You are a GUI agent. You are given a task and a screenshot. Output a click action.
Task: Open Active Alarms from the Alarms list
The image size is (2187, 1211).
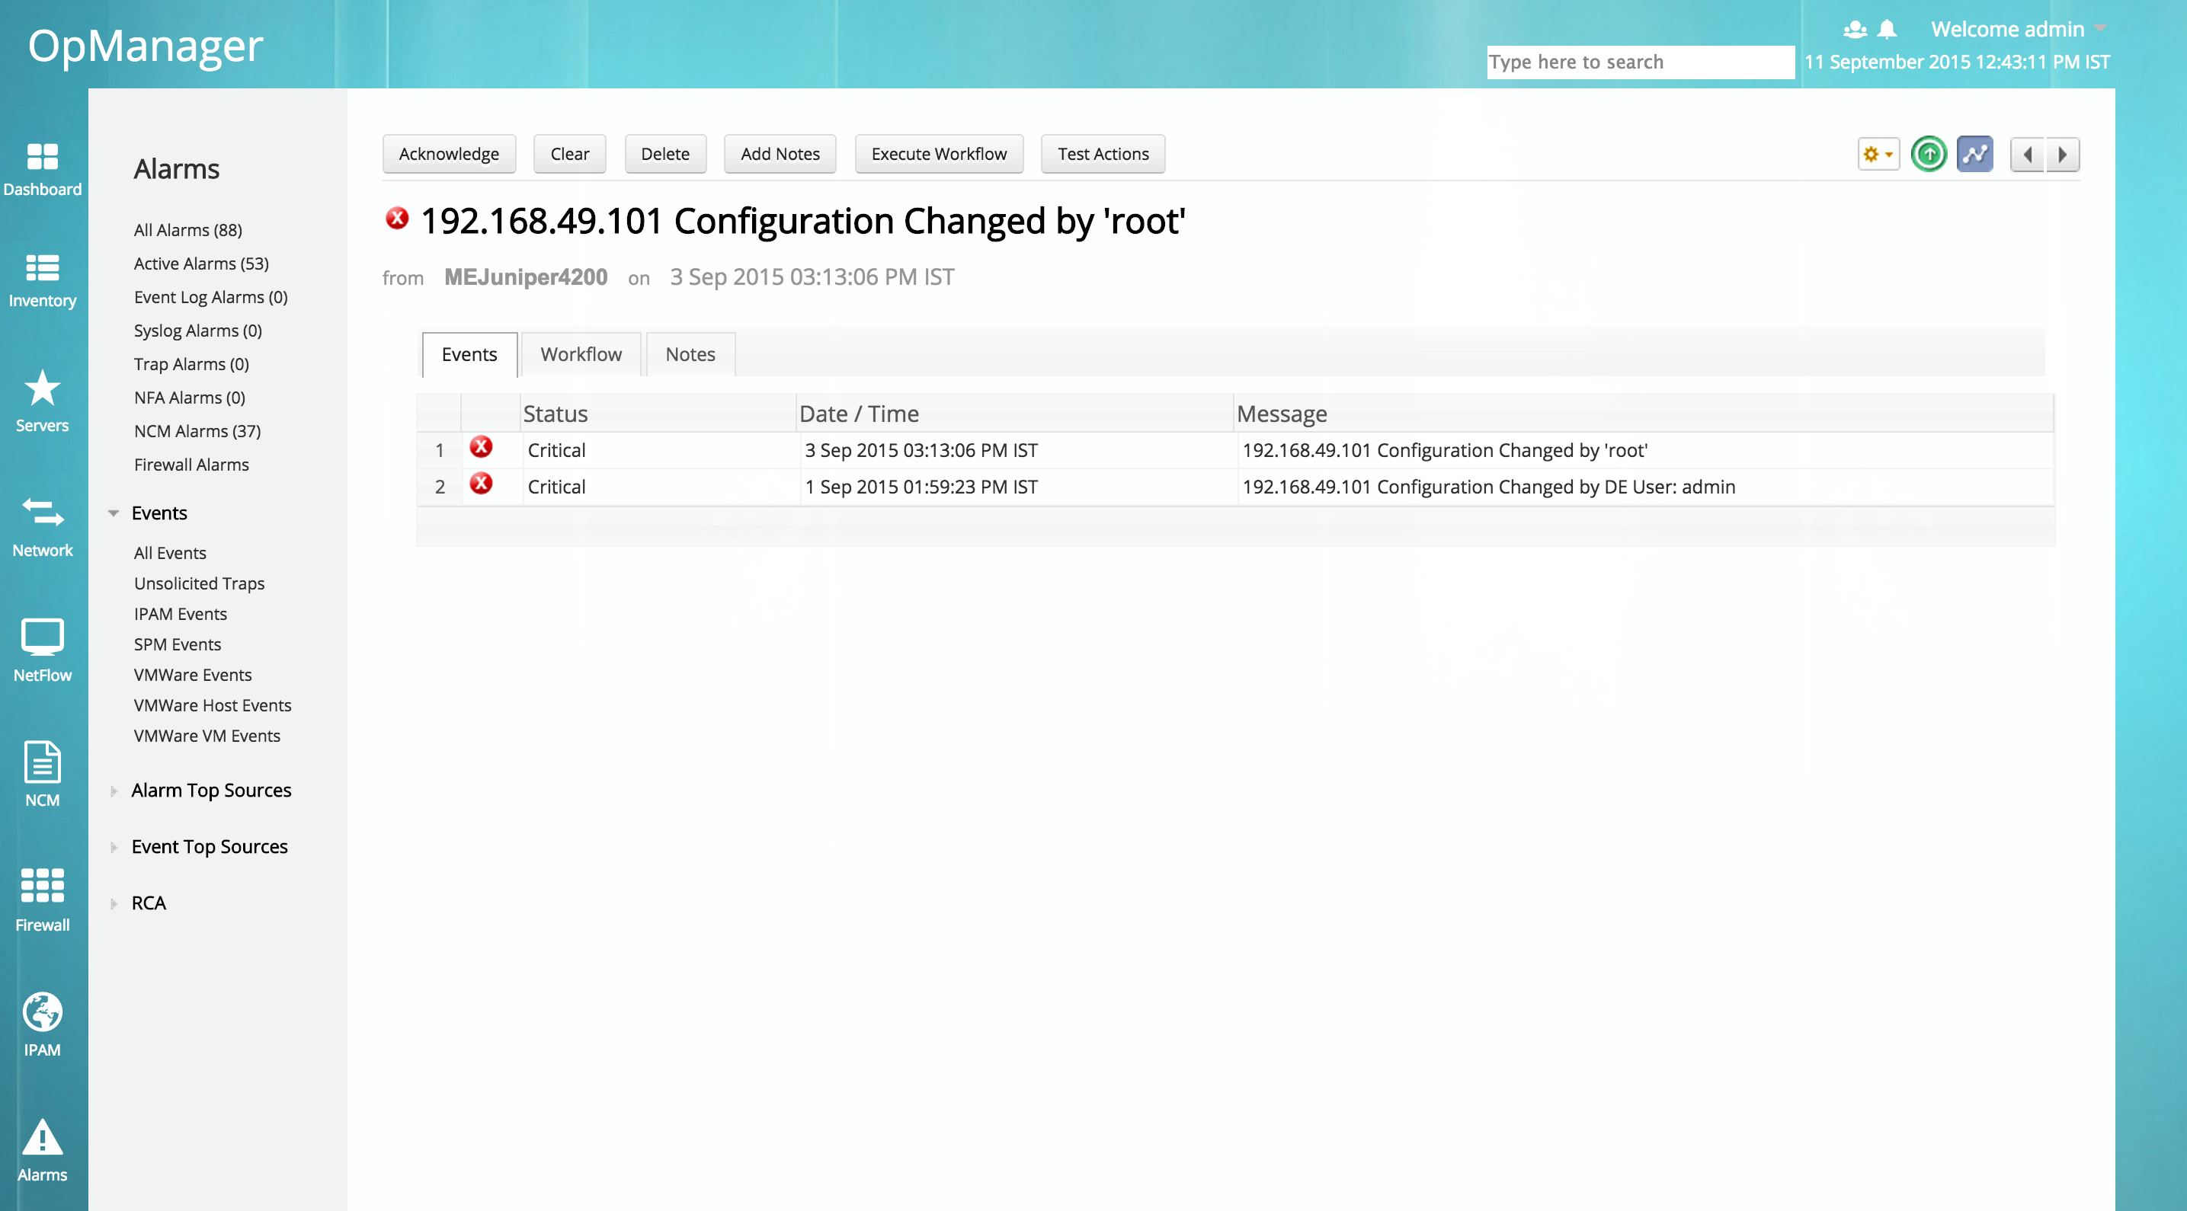[x=200, y=263]
